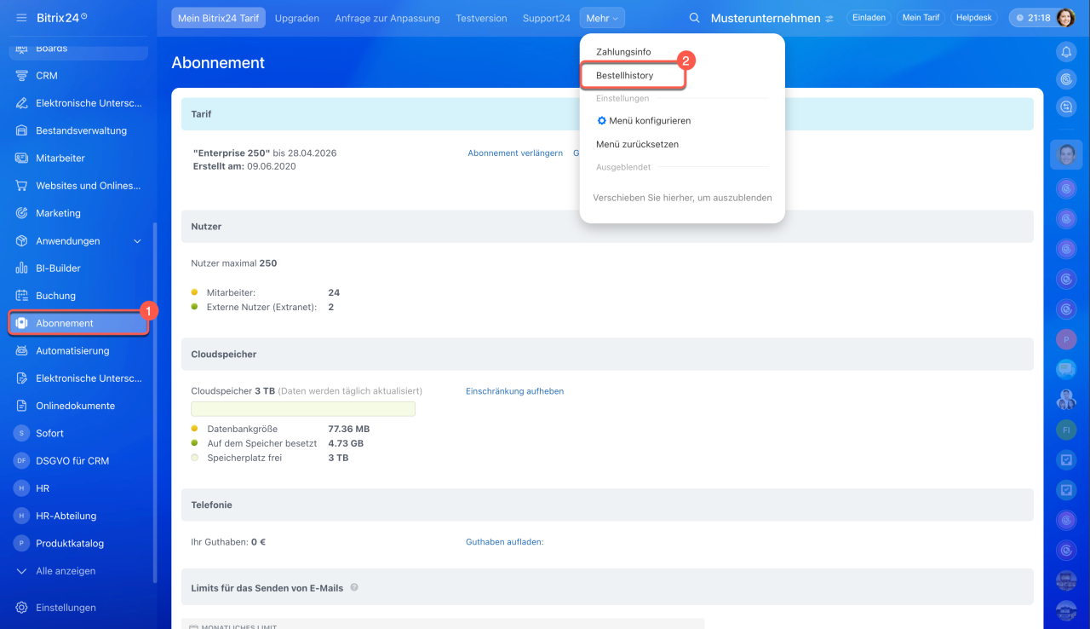Switch to the Upgraden tab
Screen dimensions: 1090x629
(x=297, y=18)
